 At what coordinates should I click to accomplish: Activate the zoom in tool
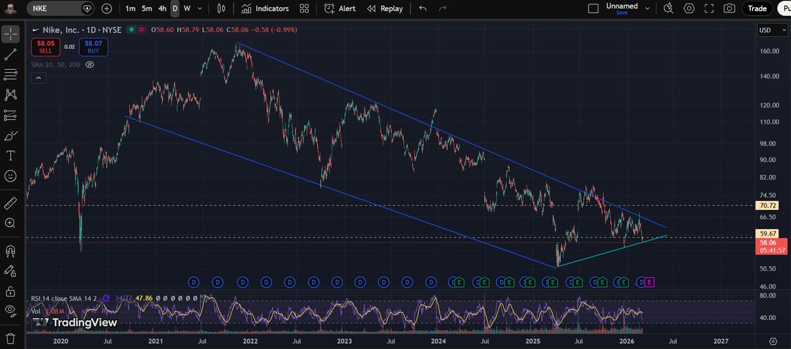point(11,224)
